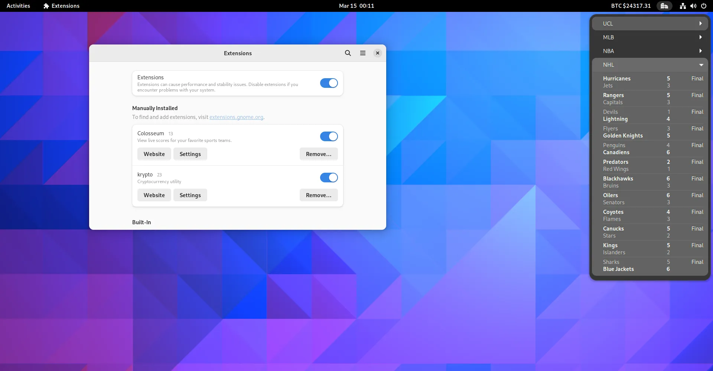Expand the MLB scores submenu
This screenshot has width=713, height=371.
point(650,37)
